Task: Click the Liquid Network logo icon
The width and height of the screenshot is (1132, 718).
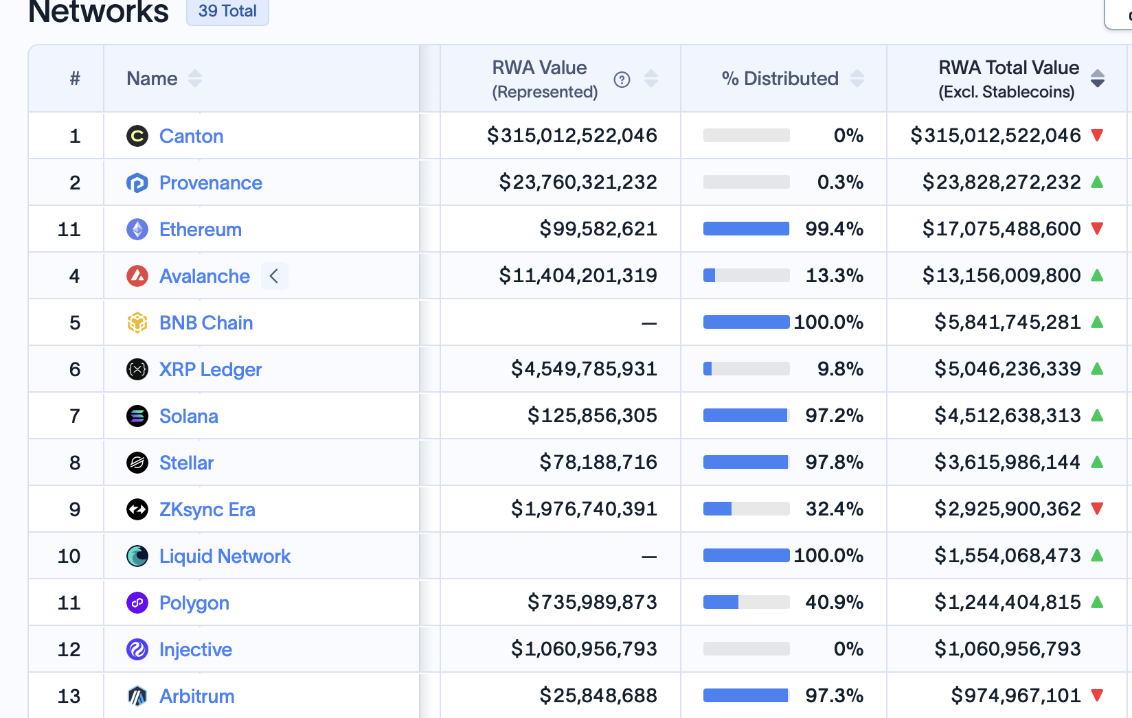Action: 137,556
